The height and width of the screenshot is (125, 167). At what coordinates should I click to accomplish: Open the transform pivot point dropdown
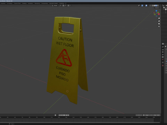[61, 6]
